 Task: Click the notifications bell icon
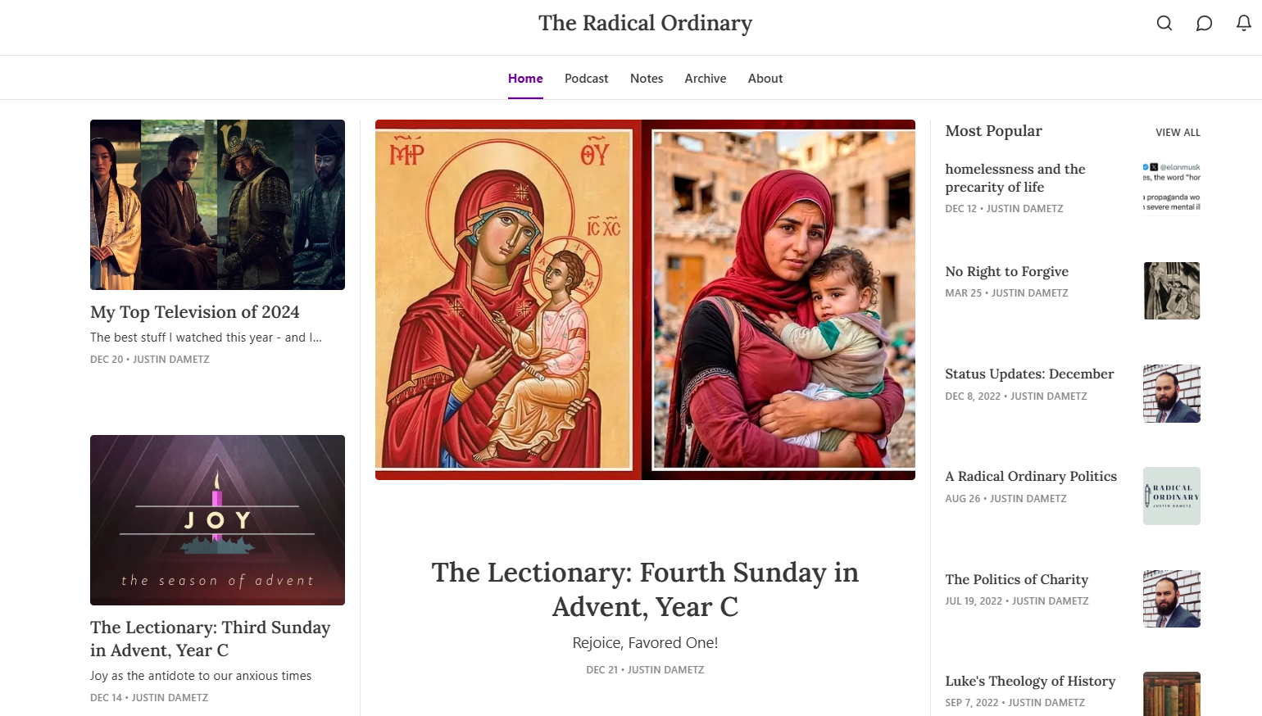1243,23
